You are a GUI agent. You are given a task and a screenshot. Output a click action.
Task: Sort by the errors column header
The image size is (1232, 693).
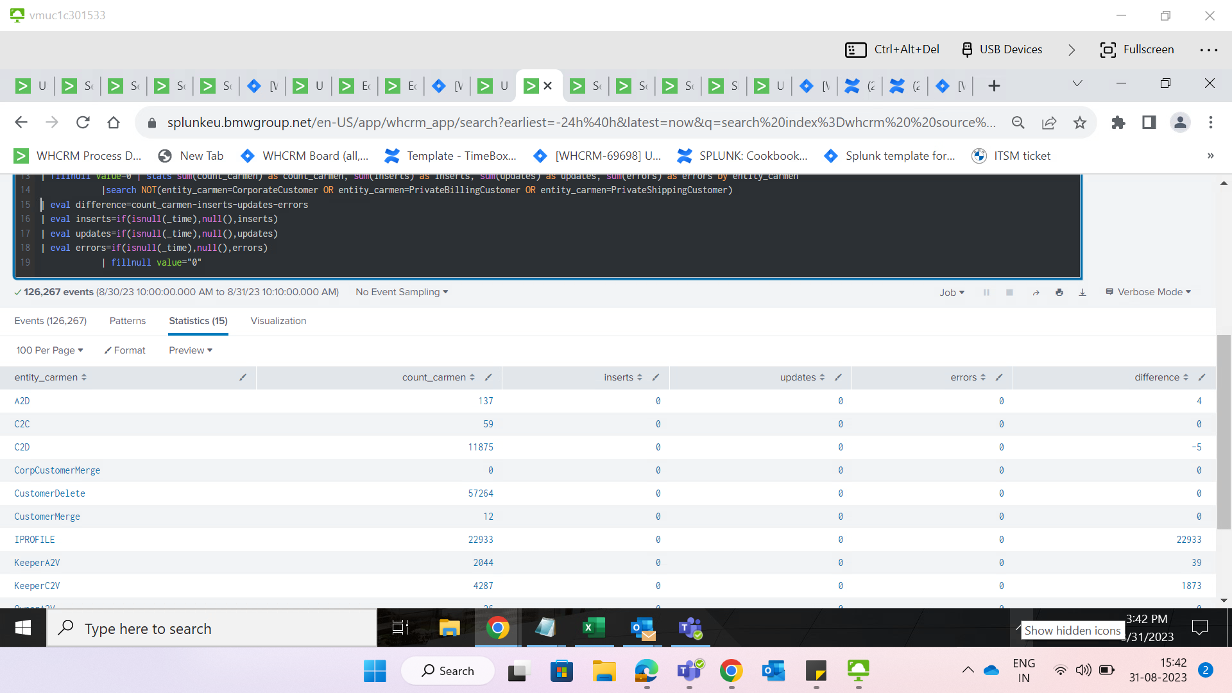pyautogui.click(x=963, y=377)
